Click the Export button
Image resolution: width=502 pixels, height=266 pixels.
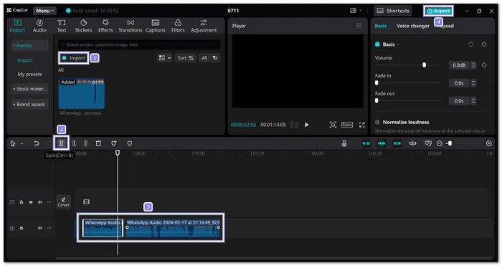pos(438,11)
